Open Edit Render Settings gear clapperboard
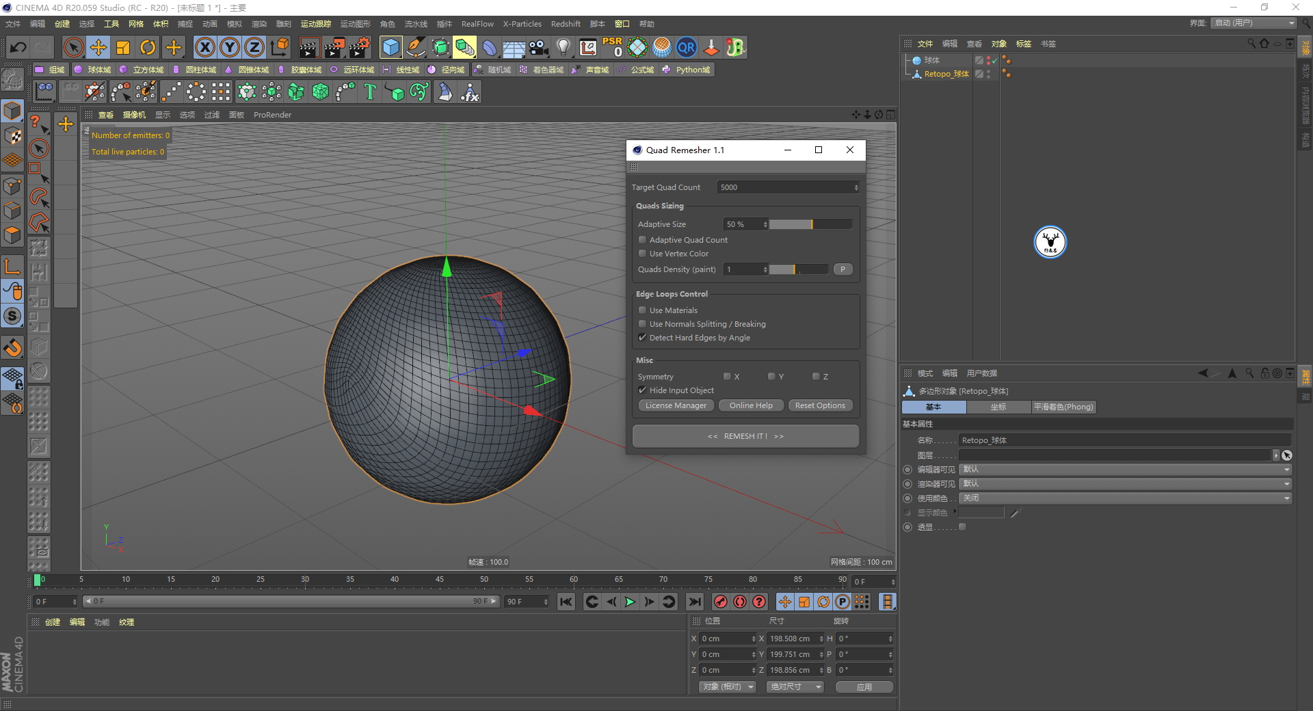The width and height of the screenshot is (1313, 711). (x=360, y=47)
